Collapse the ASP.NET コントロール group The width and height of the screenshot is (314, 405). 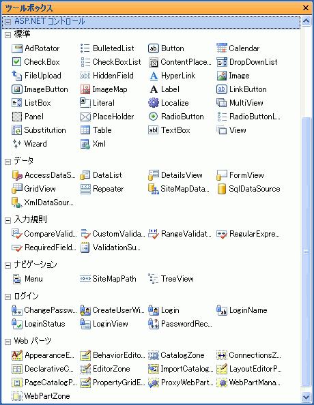(8, 22)
